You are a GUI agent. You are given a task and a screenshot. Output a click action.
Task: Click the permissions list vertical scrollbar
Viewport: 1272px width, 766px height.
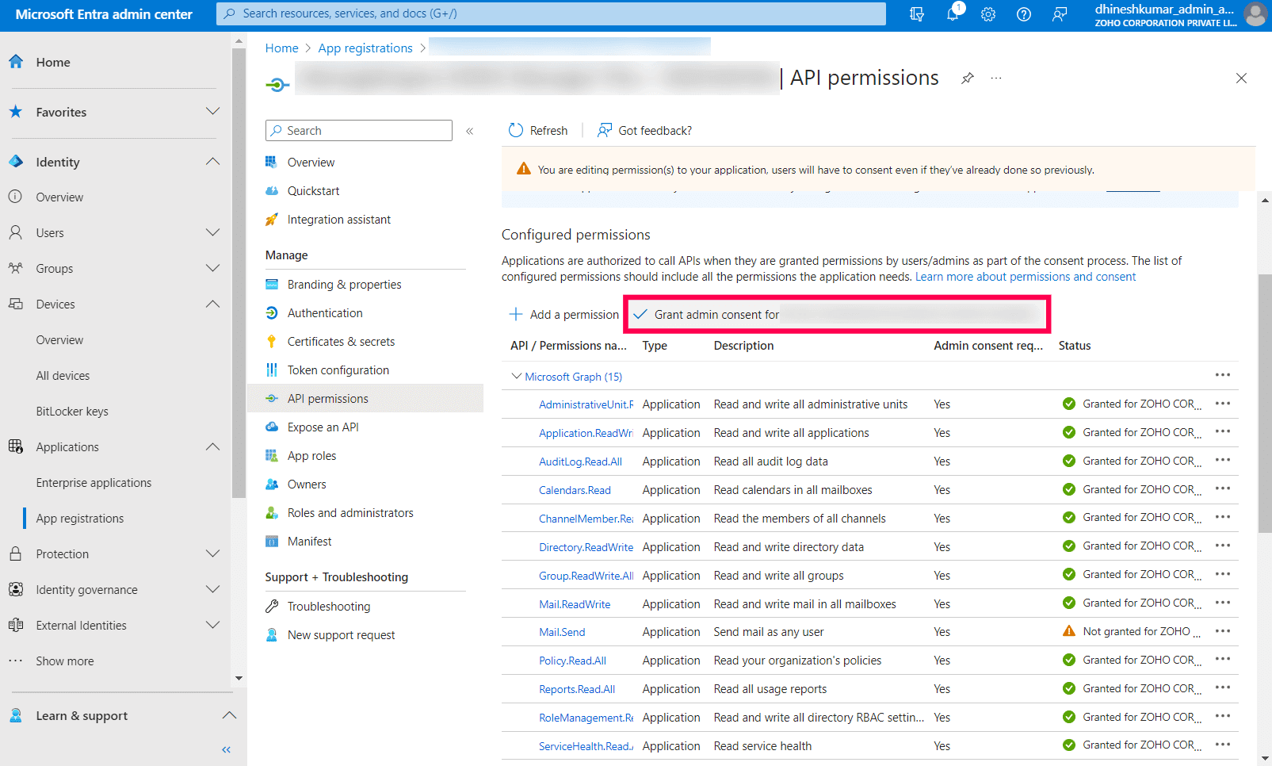1265,403
